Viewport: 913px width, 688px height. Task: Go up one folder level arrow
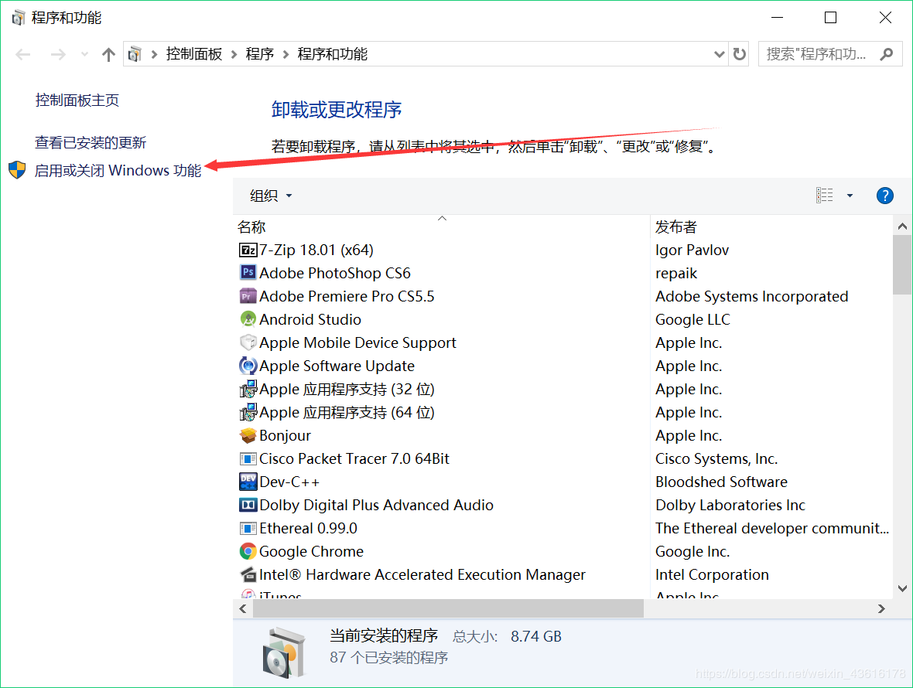(x=108, y=55)
